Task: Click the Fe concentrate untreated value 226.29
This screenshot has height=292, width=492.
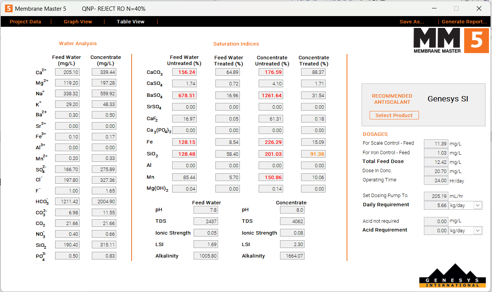Action: [271, 142]
